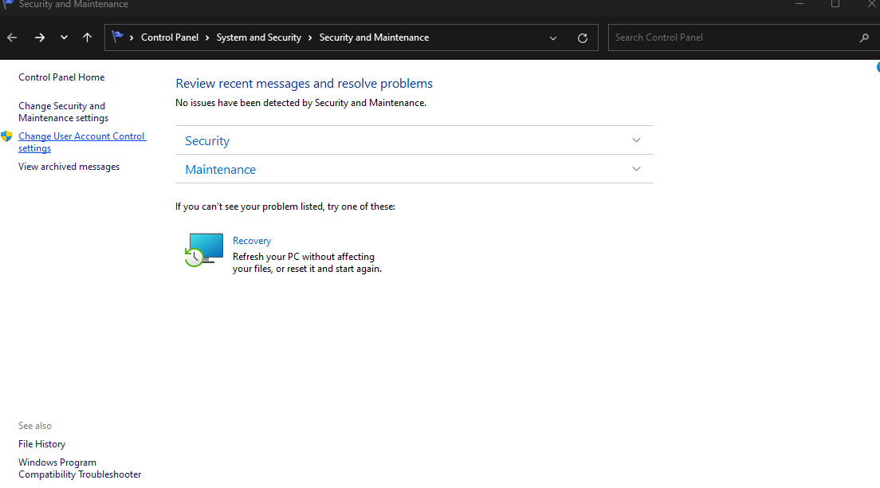Refresh the Security and Maintenance page
This screenshot has height=488, width=880.
[583, 37]
